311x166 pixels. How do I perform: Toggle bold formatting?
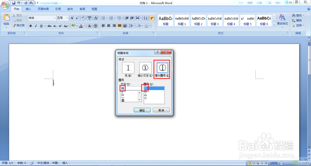point(31,26)
